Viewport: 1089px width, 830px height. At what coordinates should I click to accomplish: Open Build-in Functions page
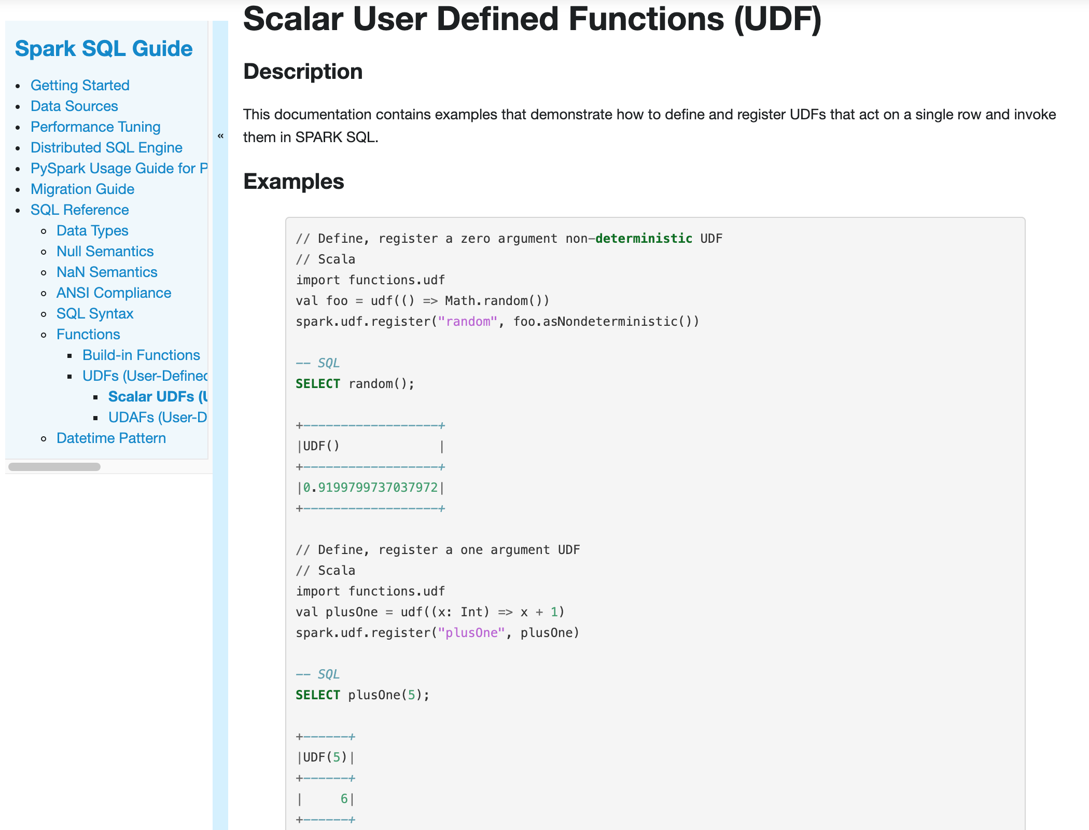tap(141, 355)
